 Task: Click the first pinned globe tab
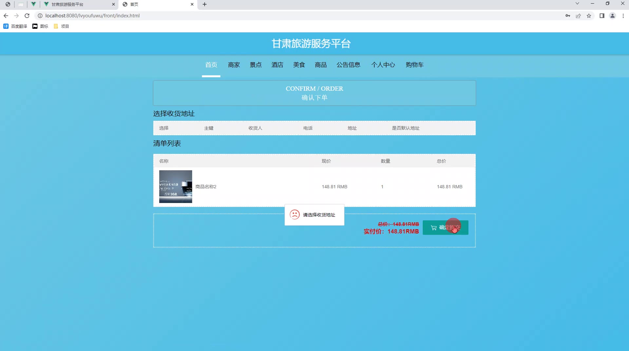[8, 4]
